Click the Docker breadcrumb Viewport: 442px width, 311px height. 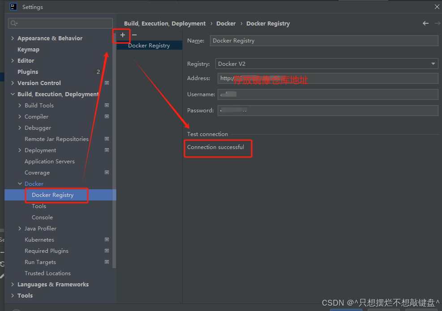(226, 23)
